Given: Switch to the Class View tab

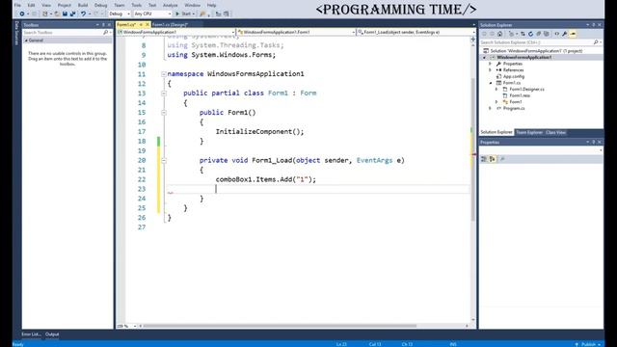Looking at the screenshot, I should 555,133.
